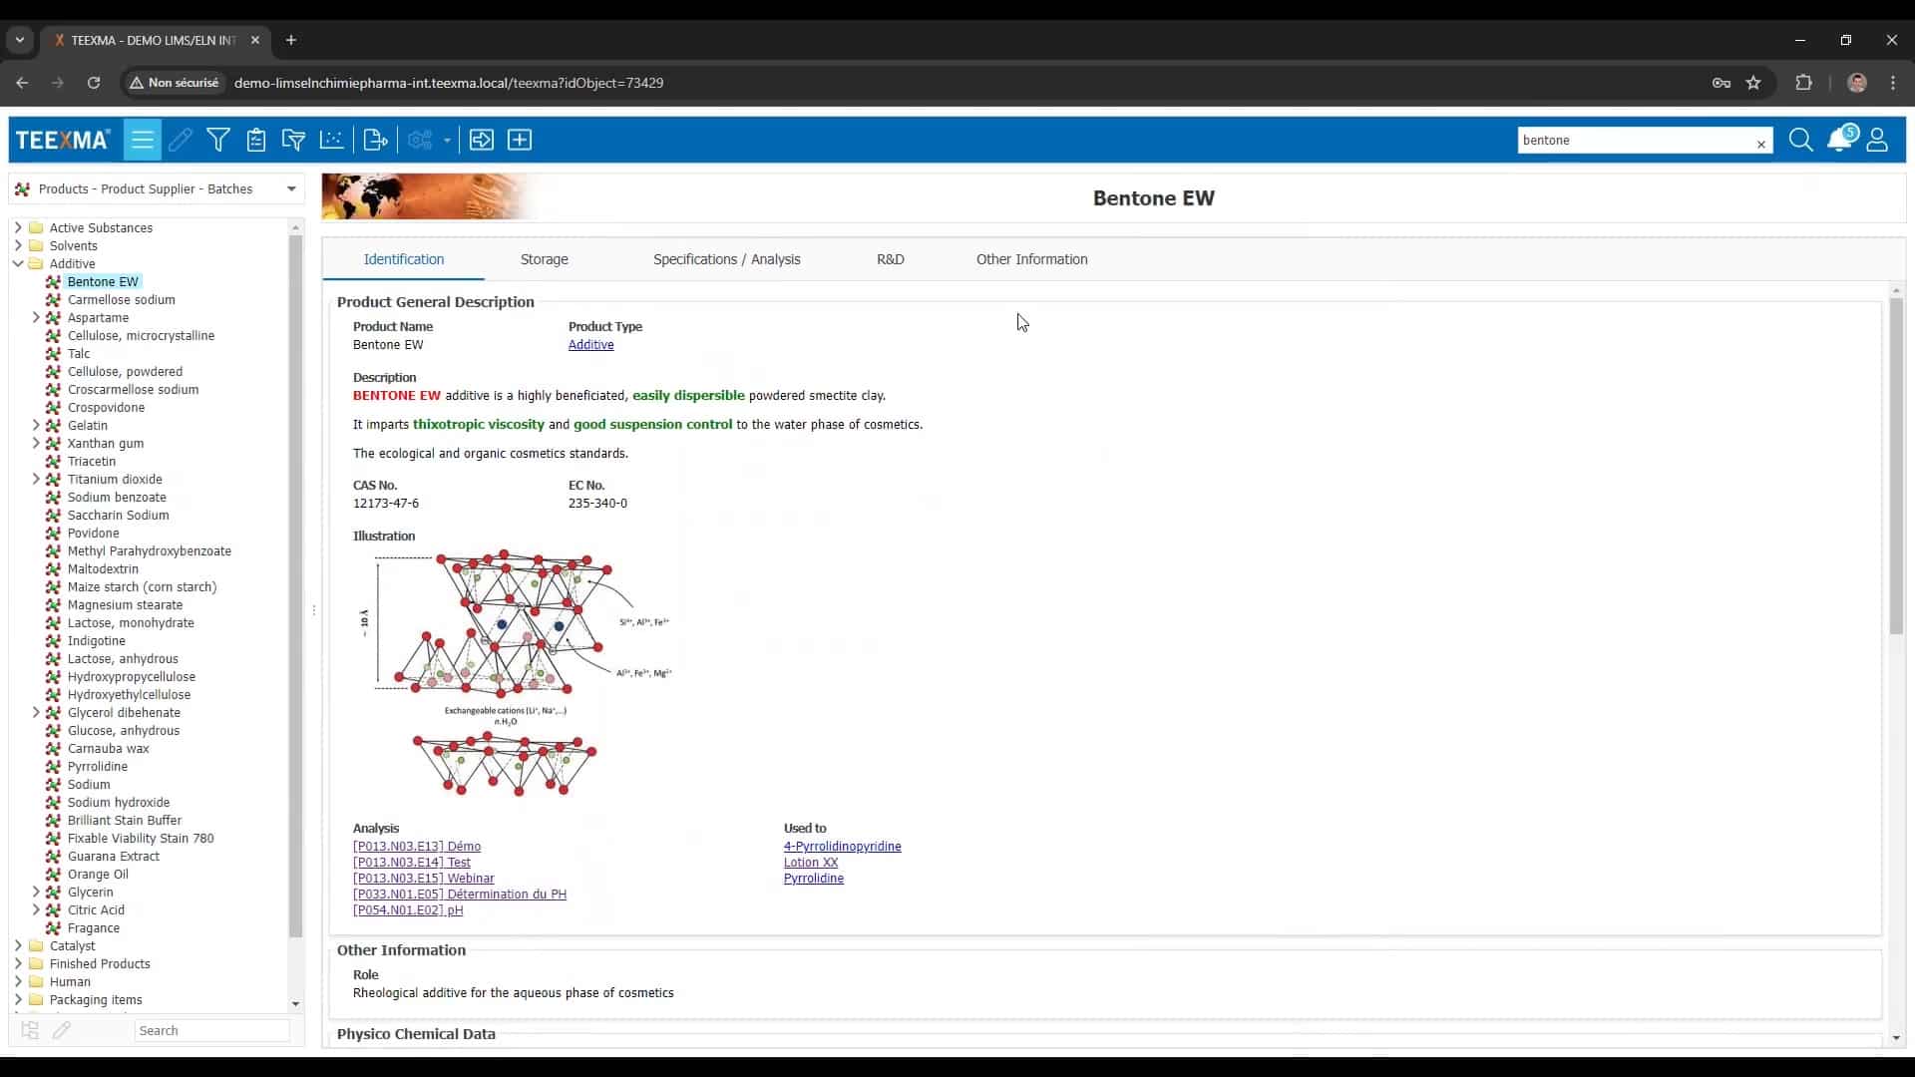
Task: Expand the Active Substances folder
Action: [18, 227]
